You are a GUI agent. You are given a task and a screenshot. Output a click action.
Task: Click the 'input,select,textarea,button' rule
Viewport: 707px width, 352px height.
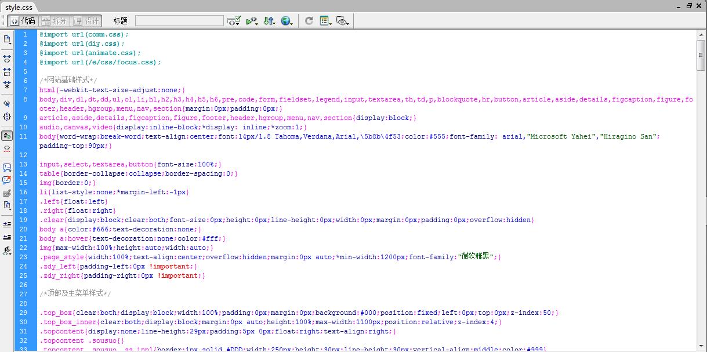click(130, 164)
